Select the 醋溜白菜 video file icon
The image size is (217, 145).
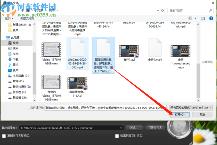tap(103, 47)
